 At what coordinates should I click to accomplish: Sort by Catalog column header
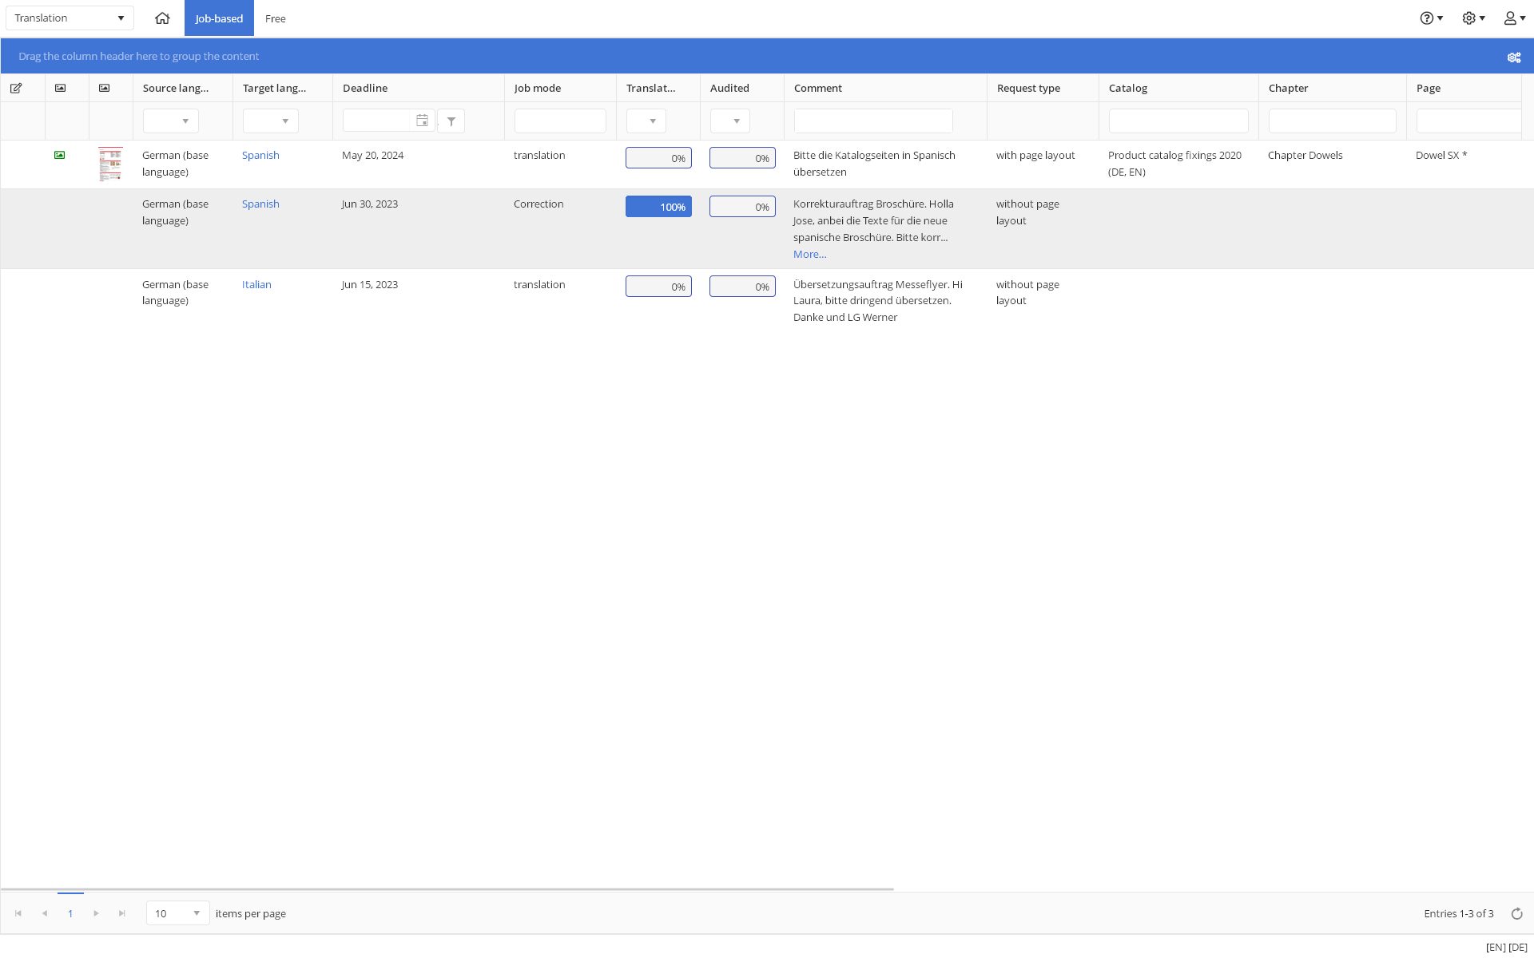(1128, 88)
